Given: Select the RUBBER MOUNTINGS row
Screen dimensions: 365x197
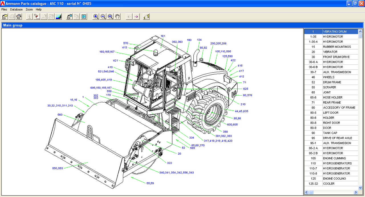Looking at the screenshot, I should (x=331, y=47).
